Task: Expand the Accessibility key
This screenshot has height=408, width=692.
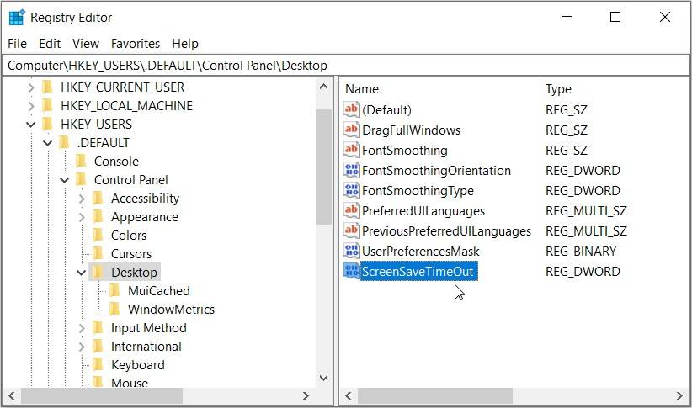Action: click(x=82, y=199)
